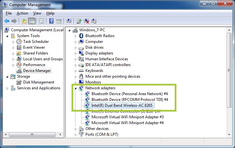
Task: Expand the Computer category arrow
Action: point(75,42)
